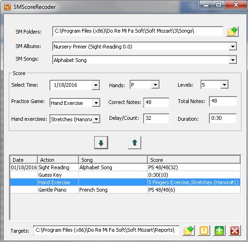Expand the Hand exercises dropdown
The width and height of the screenshot is (248, 242).
coord(96,119)
